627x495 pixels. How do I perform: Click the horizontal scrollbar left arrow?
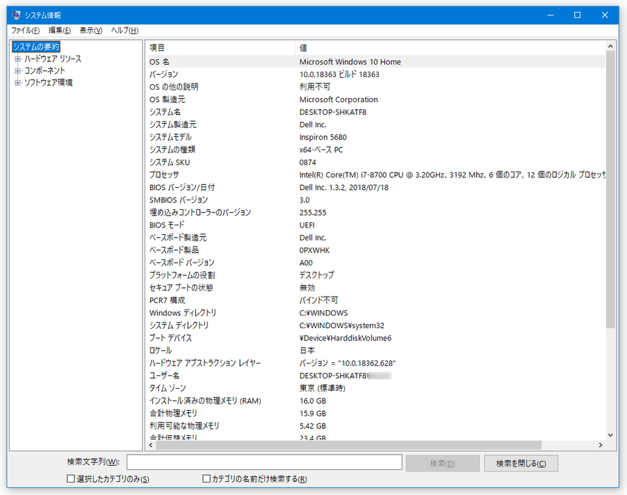[151, 445]
